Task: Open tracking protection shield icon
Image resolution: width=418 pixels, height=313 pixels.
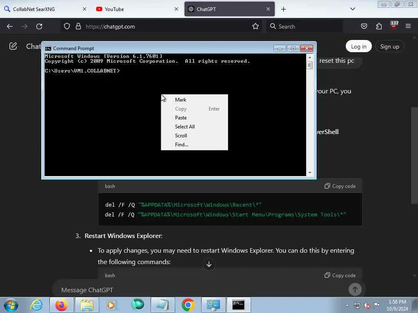Action: pyautogui.click(x=67, y=26)
